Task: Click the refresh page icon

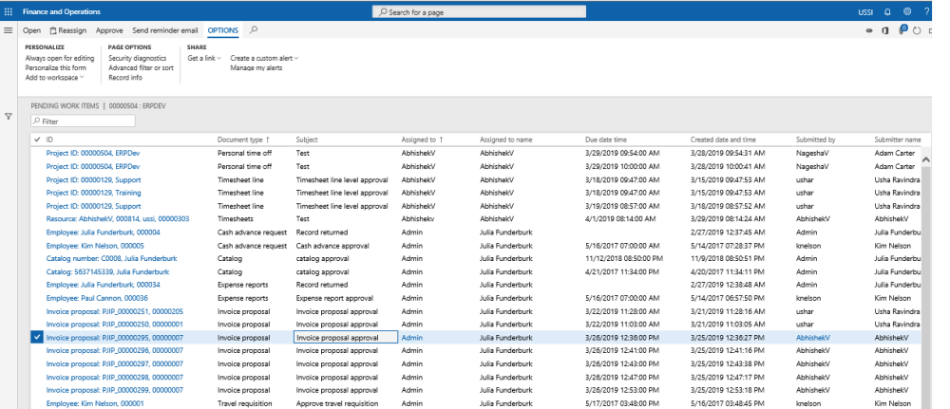Action: coord(917,30)
